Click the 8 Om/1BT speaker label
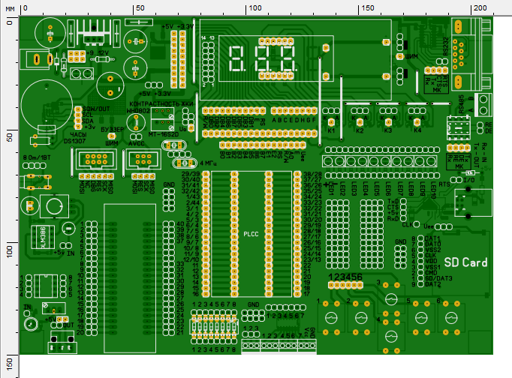512x378 pixels. point(36,157)
